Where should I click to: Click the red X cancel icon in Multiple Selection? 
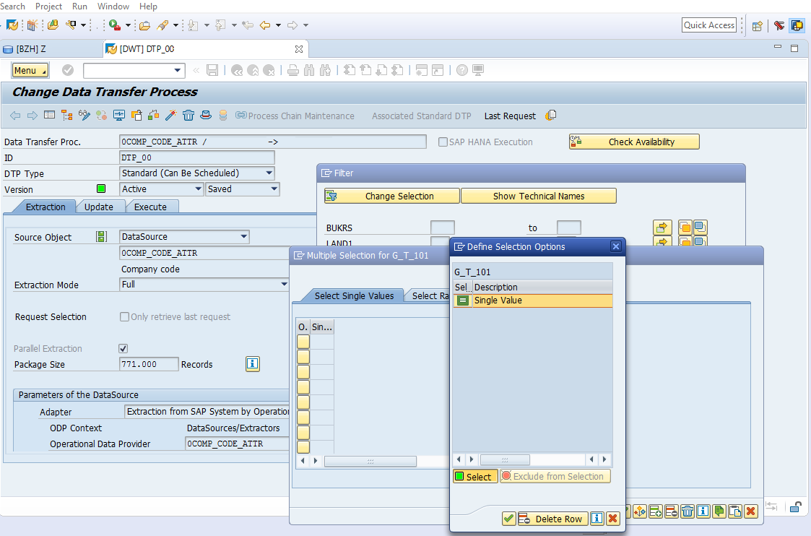pos(751,511)
